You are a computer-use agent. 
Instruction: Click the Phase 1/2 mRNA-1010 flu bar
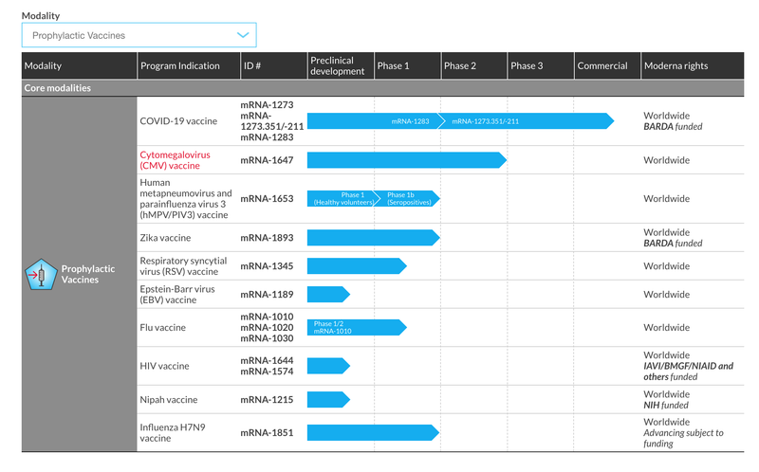click(356, 327)
